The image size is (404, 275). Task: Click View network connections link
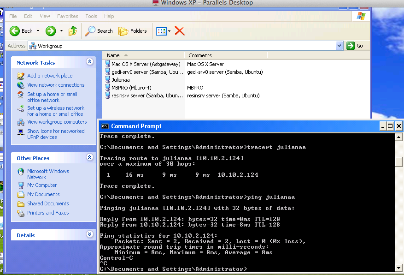pyautogui.click(x=56, y=85)
